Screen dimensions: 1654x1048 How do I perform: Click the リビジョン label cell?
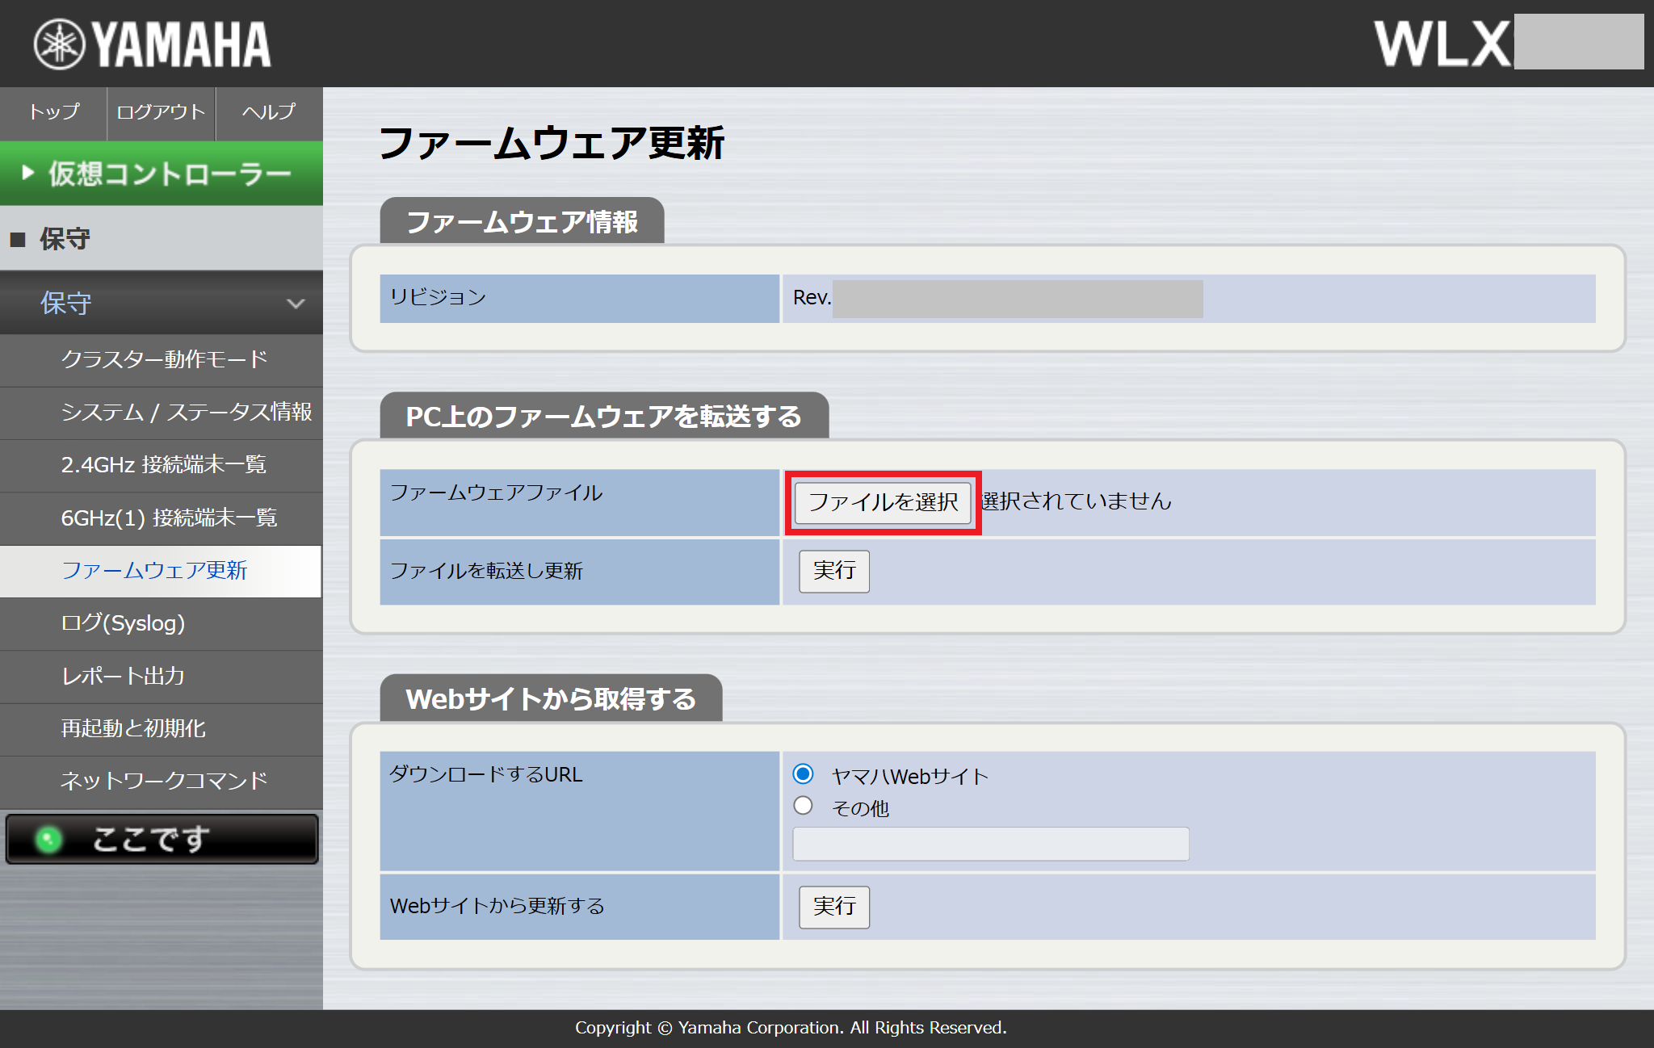tap(579, 298)
